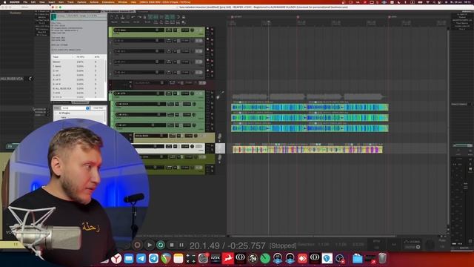Open the Downloads folder in the Dock
474x267 pixels.
click(x=357, y=258)
